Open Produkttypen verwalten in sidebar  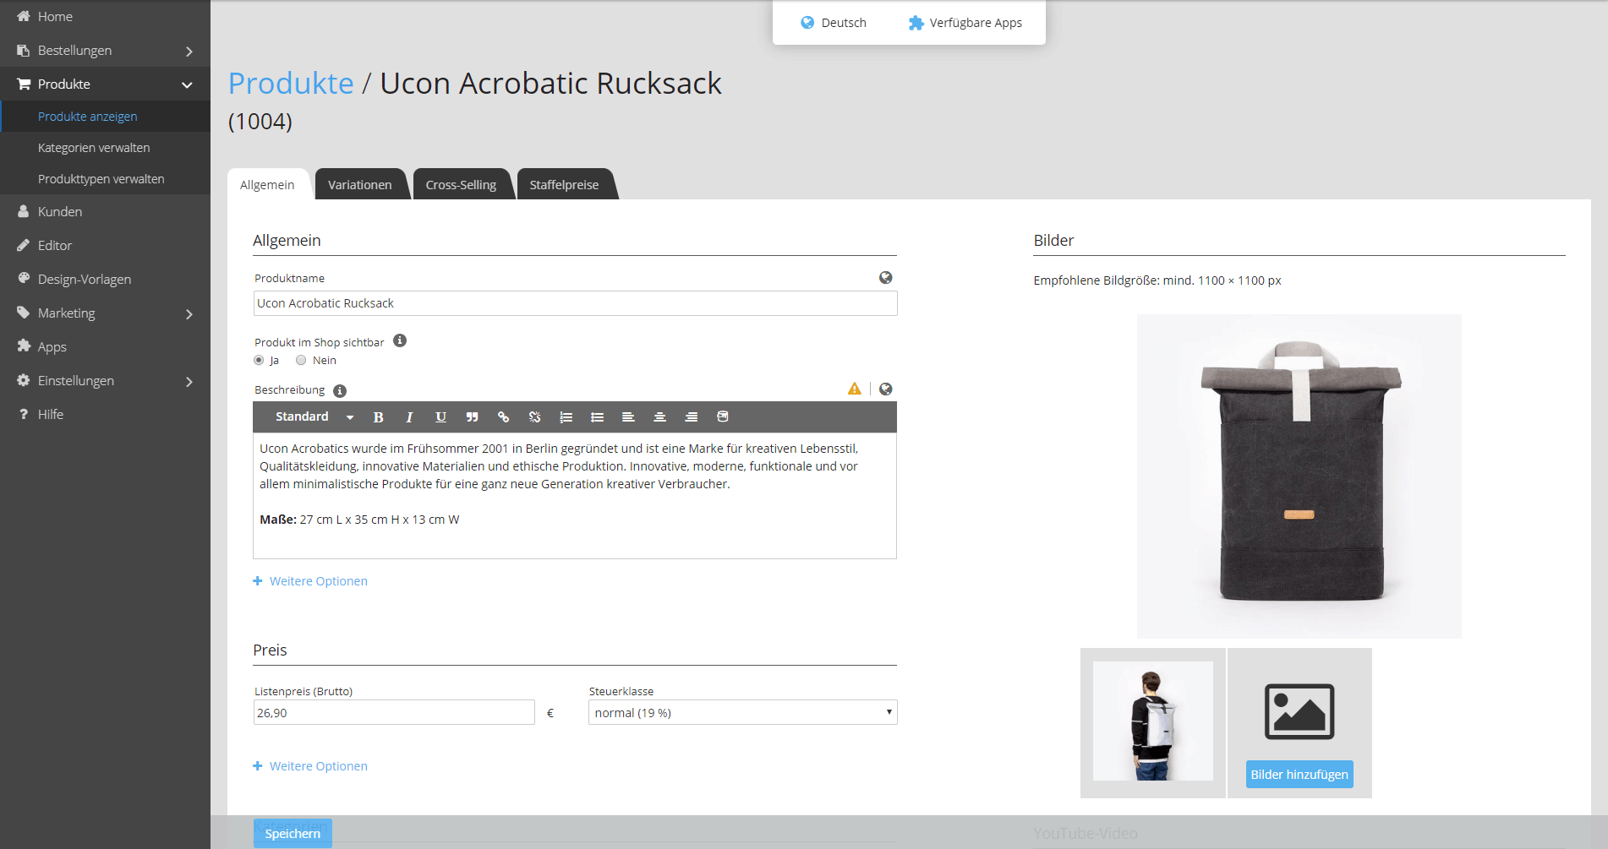pos(101,179)
